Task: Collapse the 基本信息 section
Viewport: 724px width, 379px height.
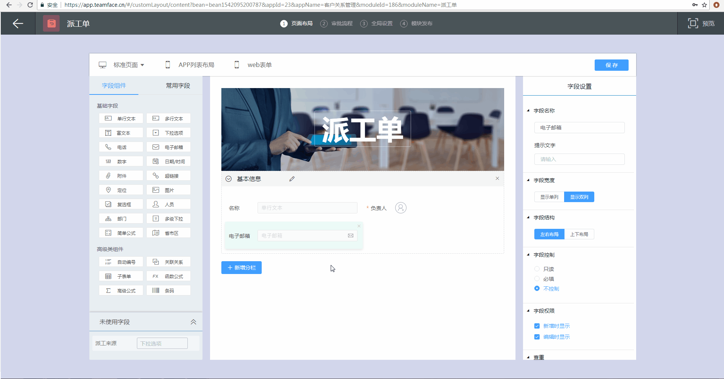Action: point(229,179)
